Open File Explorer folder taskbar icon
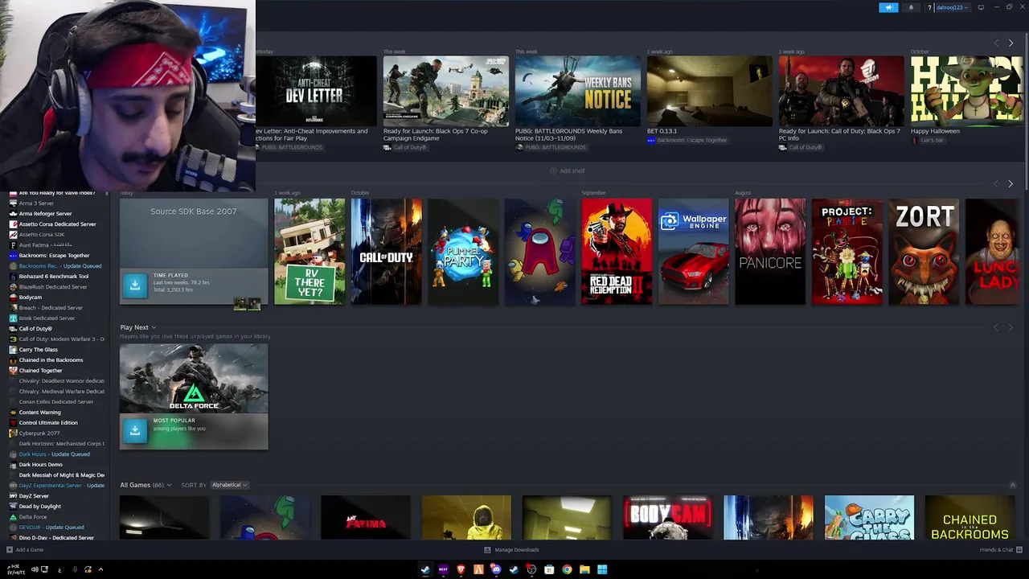This screenshot has width=1029, height=579. coord(584,569)
